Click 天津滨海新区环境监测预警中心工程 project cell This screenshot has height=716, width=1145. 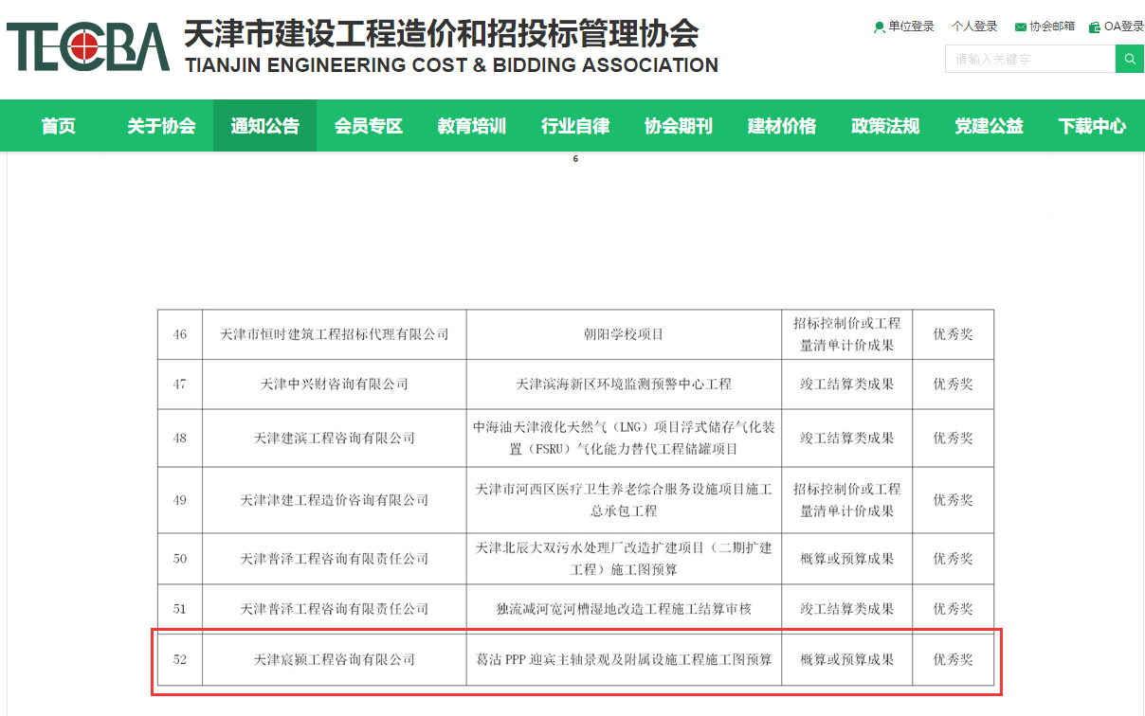[x=624, y=384]
